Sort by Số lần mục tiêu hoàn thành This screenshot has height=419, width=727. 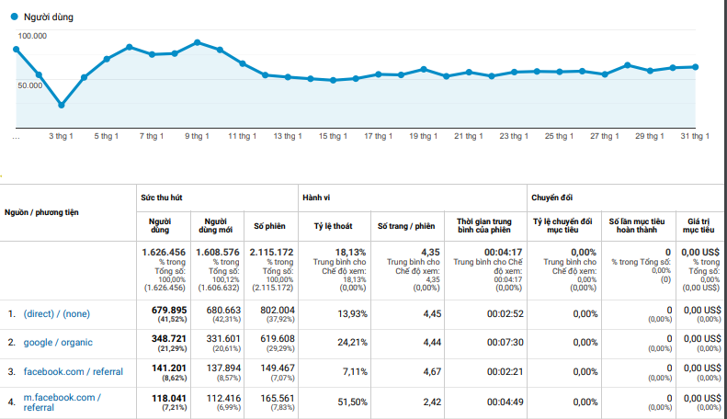(x=637, y=226)
